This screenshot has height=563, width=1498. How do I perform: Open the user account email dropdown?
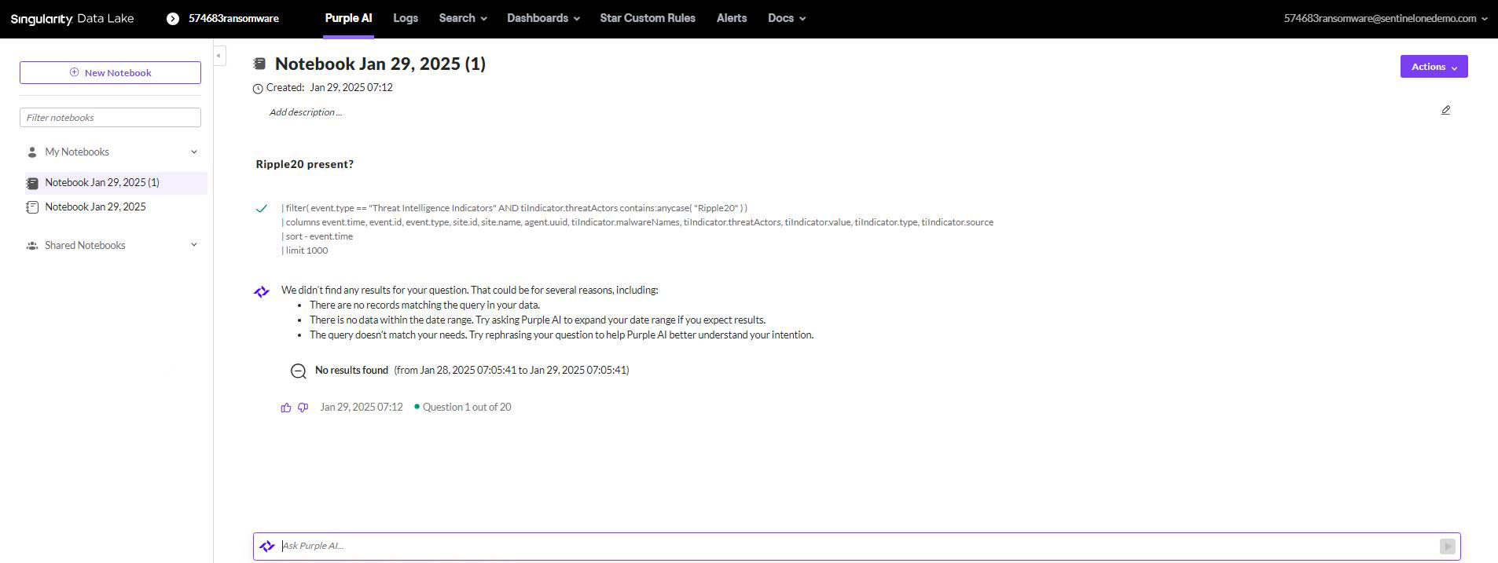pyautogui.click(x=1385, y=18)
